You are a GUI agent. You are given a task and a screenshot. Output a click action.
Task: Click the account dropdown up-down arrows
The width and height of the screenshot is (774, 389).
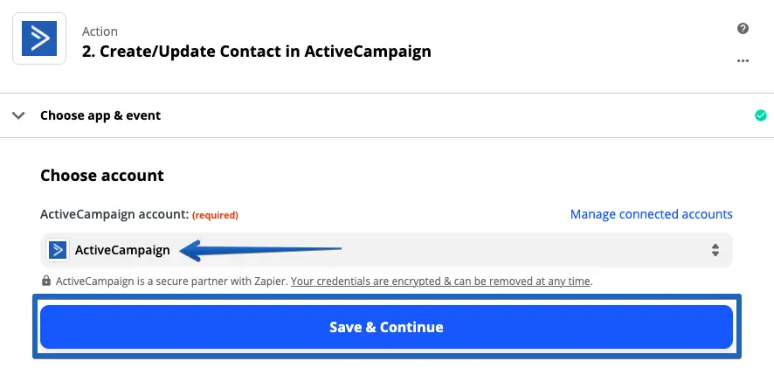point(715,250)
